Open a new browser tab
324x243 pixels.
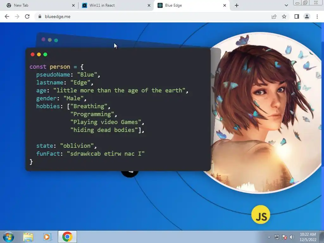[237, 5]
